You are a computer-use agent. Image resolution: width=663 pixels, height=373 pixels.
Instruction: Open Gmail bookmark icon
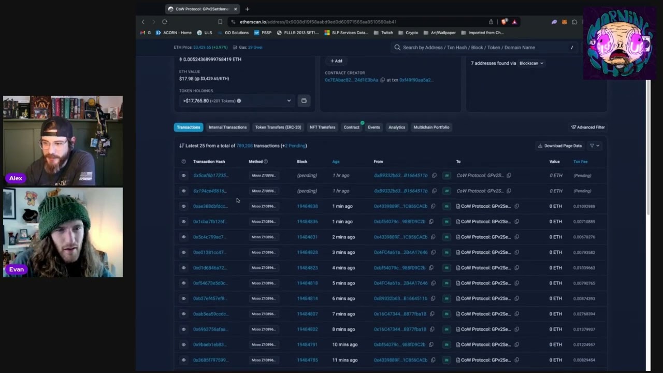coord(143,33)
